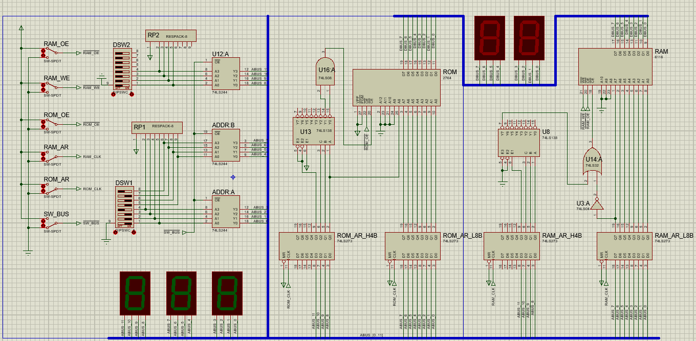Select the U13 74LS138 decoder

tap(314, 131)
